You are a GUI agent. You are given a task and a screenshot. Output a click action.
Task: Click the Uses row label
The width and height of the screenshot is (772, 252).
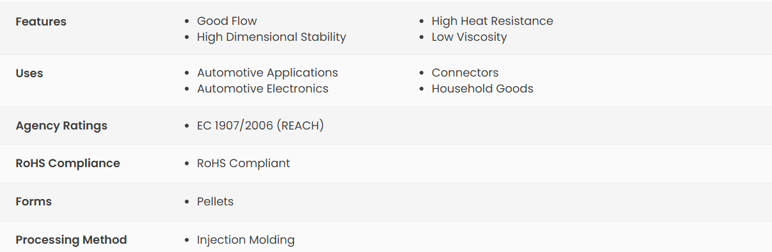[29, 73]
